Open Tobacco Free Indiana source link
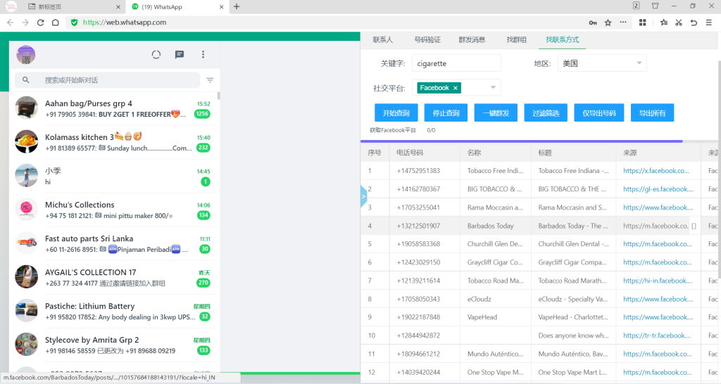Screen dimensions: 721x384 click(x=655, y=171)
